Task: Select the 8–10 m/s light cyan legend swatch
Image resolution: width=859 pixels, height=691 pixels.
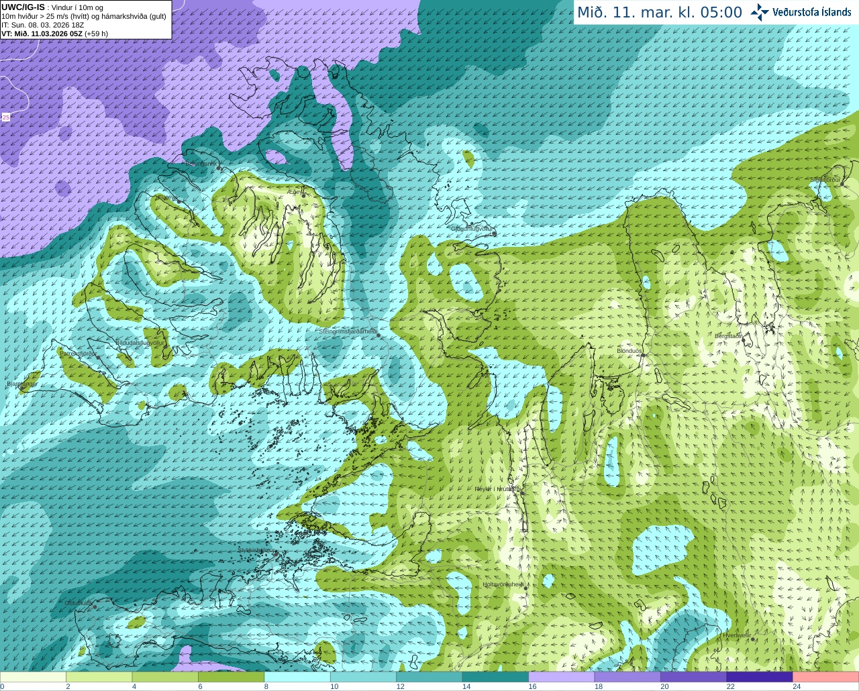Action: click(x=297, y=677)
